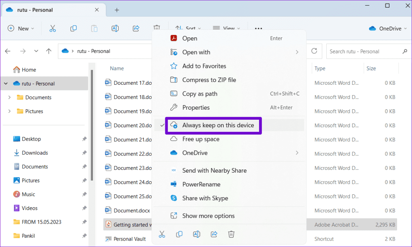Screen dimensions: 412x247
Task: Open the OneDrive status icon top right
Action: [387, 28]
